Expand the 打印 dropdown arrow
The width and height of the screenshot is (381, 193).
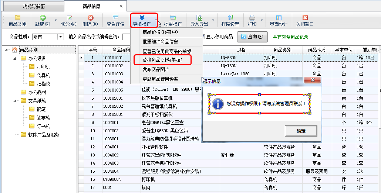[x=262, y=21]
